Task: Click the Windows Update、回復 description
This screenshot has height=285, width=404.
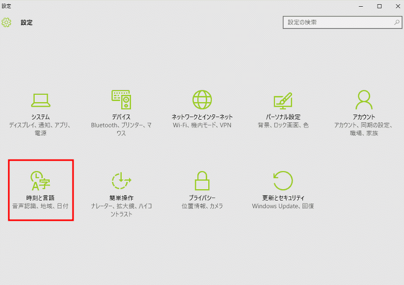Action: (x=283, y=206)
